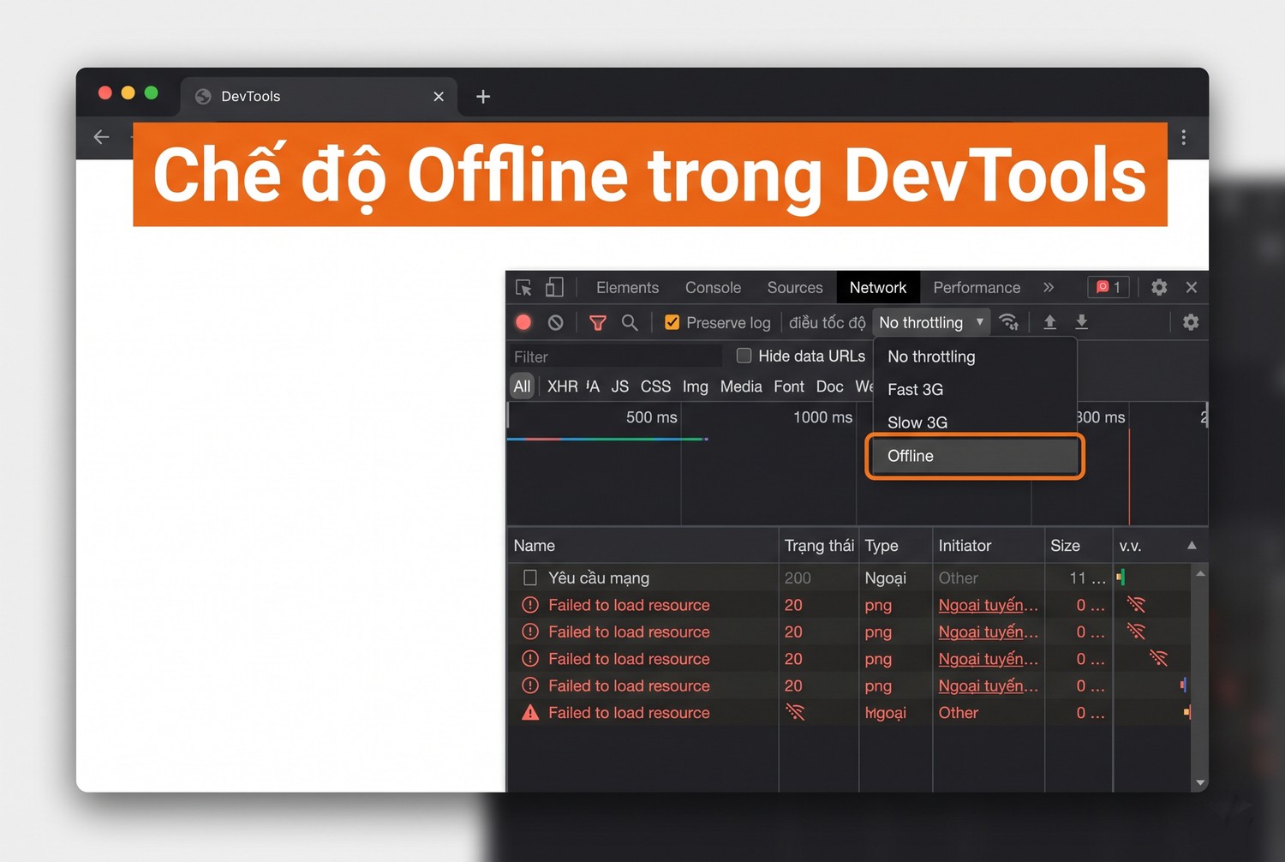The width and height of the screenshot is (1285, 862).
Task: Toggle the Preserve log checkbox
Action: point(672,322)
